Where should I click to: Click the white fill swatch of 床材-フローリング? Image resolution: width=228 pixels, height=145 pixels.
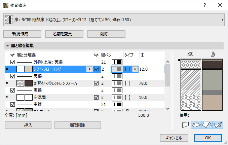tap(21, 69)
